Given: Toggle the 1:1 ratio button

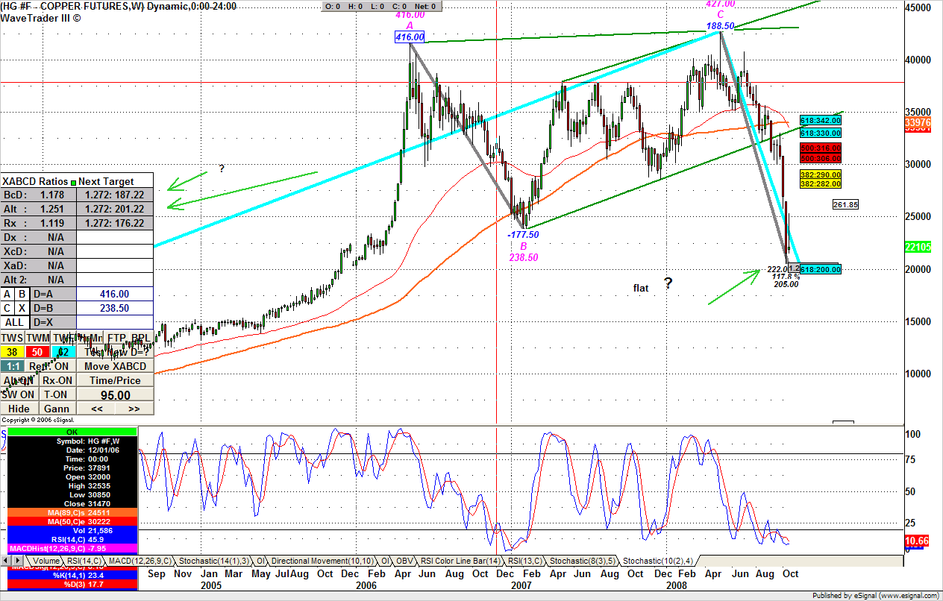Looking at the screenshot, I should pos(13,366).
